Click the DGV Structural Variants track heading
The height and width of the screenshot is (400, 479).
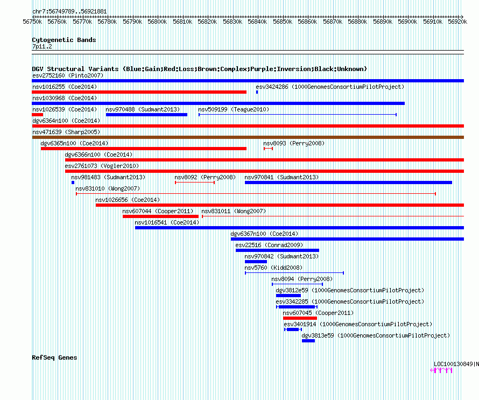(x=199, y=69)
